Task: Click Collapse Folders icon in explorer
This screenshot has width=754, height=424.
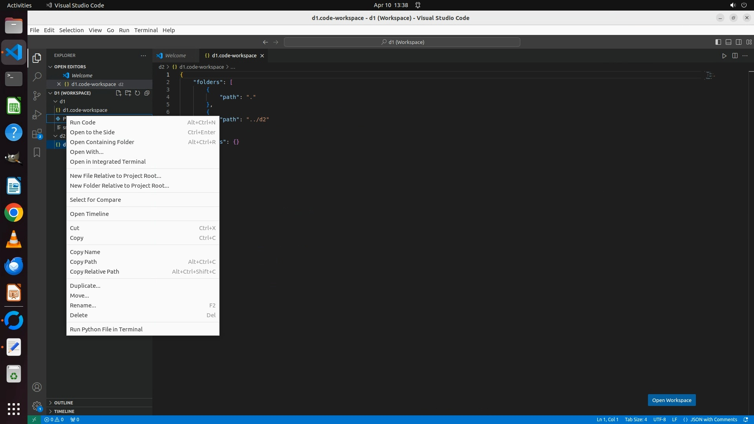Action: click(x=147, y=93)
